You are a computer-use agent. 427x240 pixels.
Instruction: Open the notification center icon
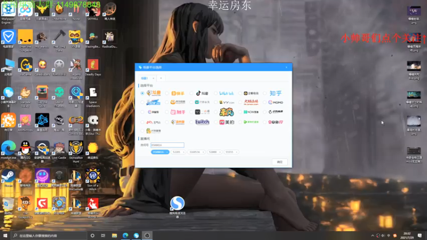coord(420,235)
